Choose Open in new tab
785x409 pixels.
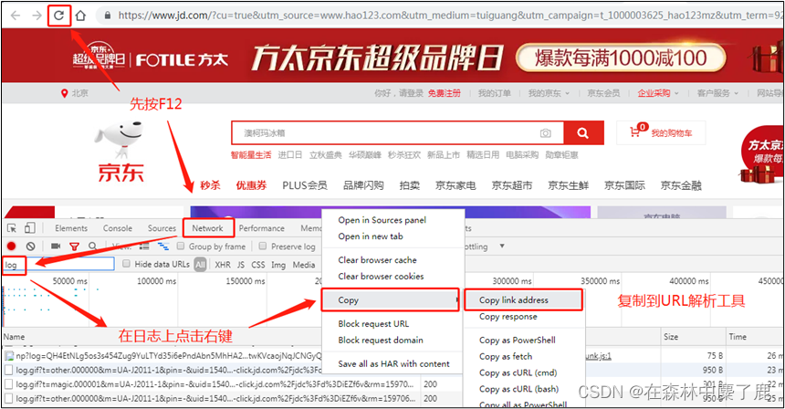[x=371, y=236]
